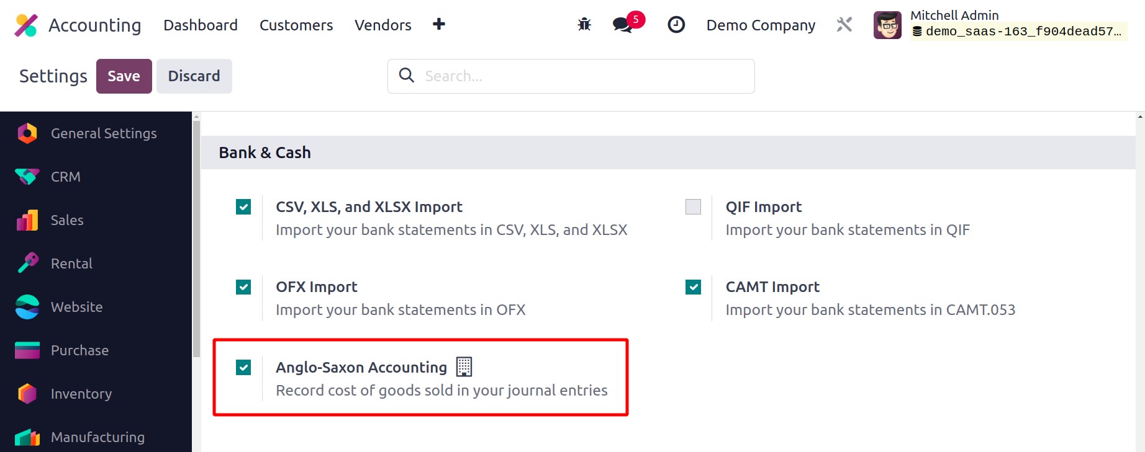Enable the QIF Import checkbox
Image resolution: width=1145 pixels, height=452 pixels.
[693, 207]
